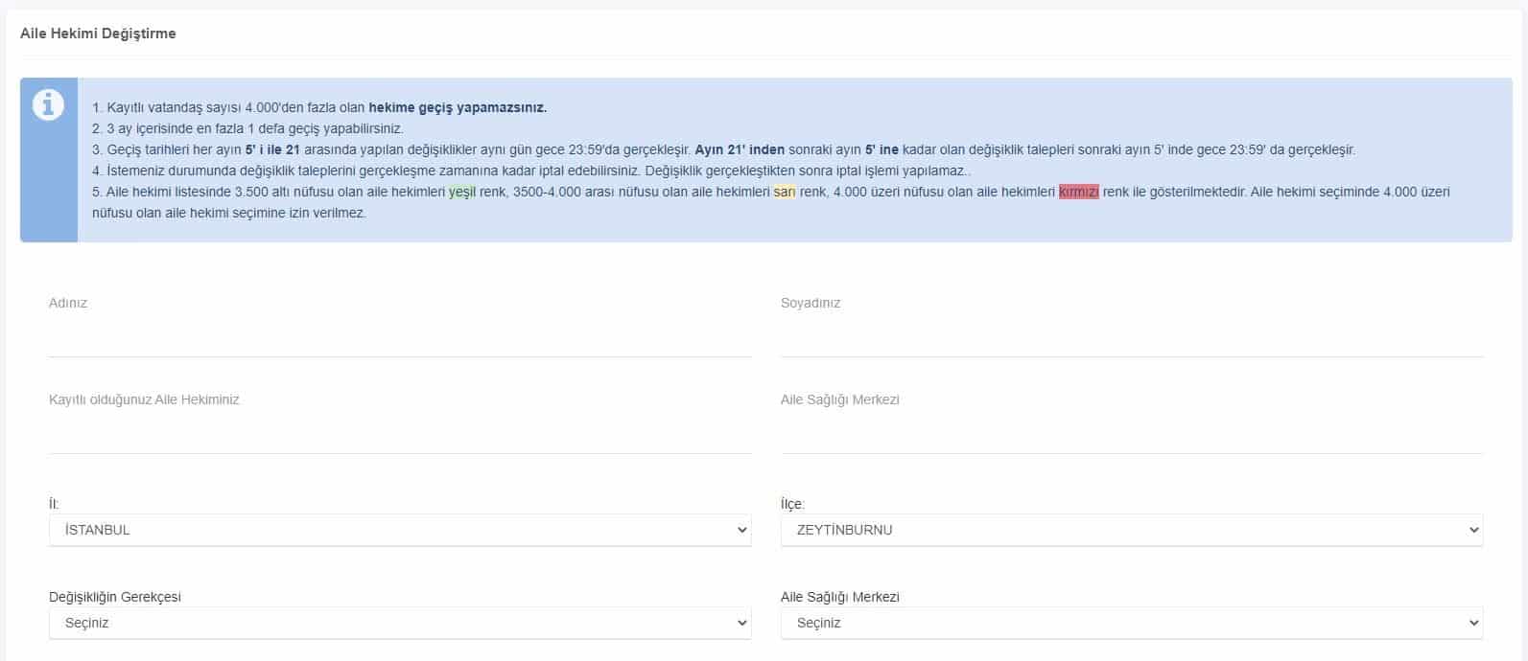Open the bottom Aile Sağlığı Merkezi dropdown

coord(1131,623)
